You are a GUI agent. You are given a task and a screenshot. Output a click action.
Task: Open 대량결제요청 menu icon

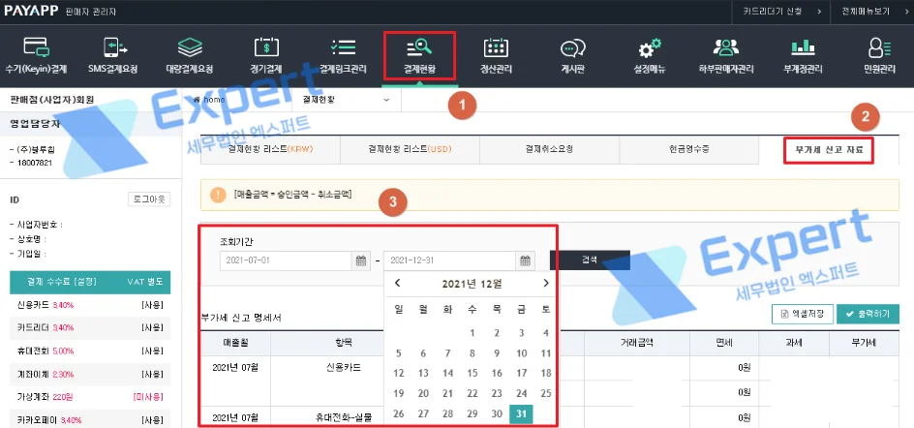tap(190, 47)
